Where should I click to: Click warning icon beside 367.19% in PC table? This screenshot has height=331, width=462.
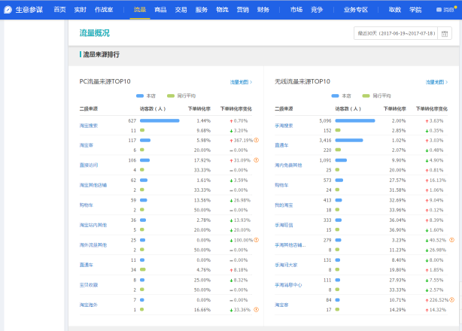click(x=257, y=140)
